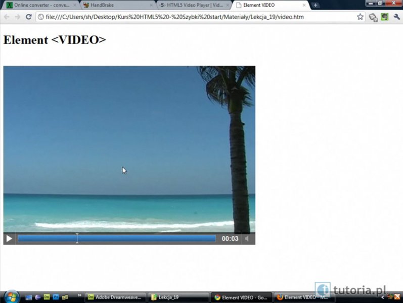Viewport: 403px width, 303px height.
Task: Open the Chrome wrench settings menu
Action: pos(396,17)
